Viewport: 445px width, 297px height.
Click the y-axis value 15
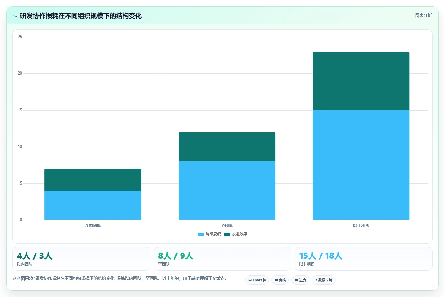click(x=20, y=110)
